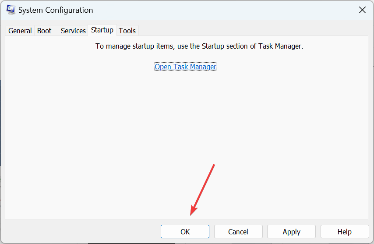Switch to the General tab
Viewport: 374px width, 244px height.
pos(20,31)
